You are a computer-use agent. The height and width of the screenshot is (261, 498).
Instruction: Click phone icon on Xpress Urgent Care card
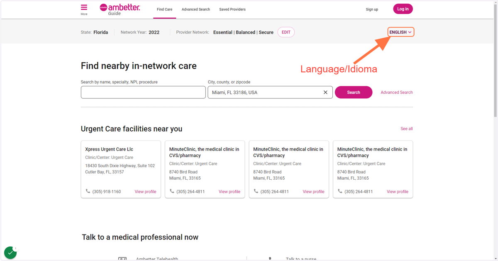pos(88,191)
